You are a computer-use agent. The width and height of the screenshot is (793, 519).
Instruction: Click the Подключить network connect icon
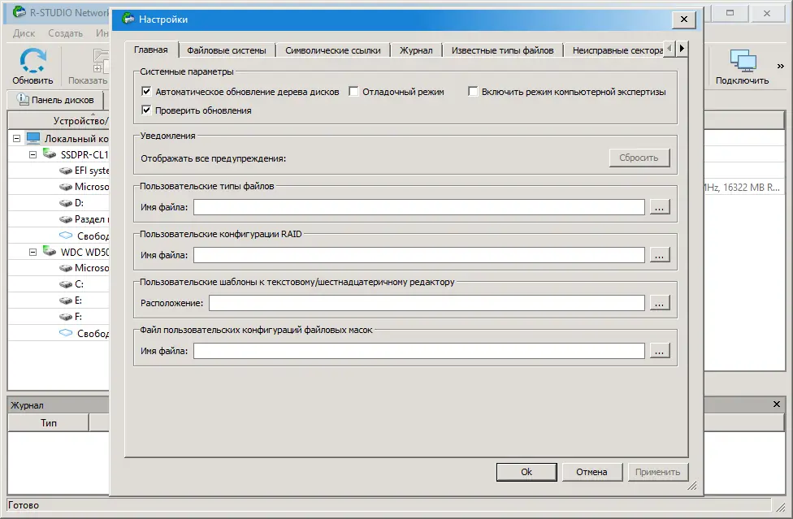pyautogui.click(x=743, y=61)
